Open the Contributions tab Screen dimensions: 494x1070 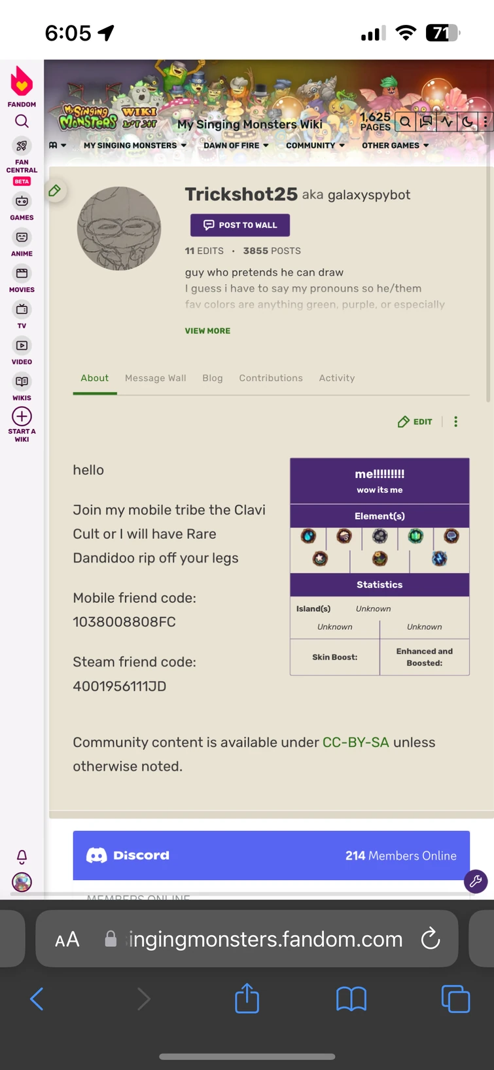point(271,378)
